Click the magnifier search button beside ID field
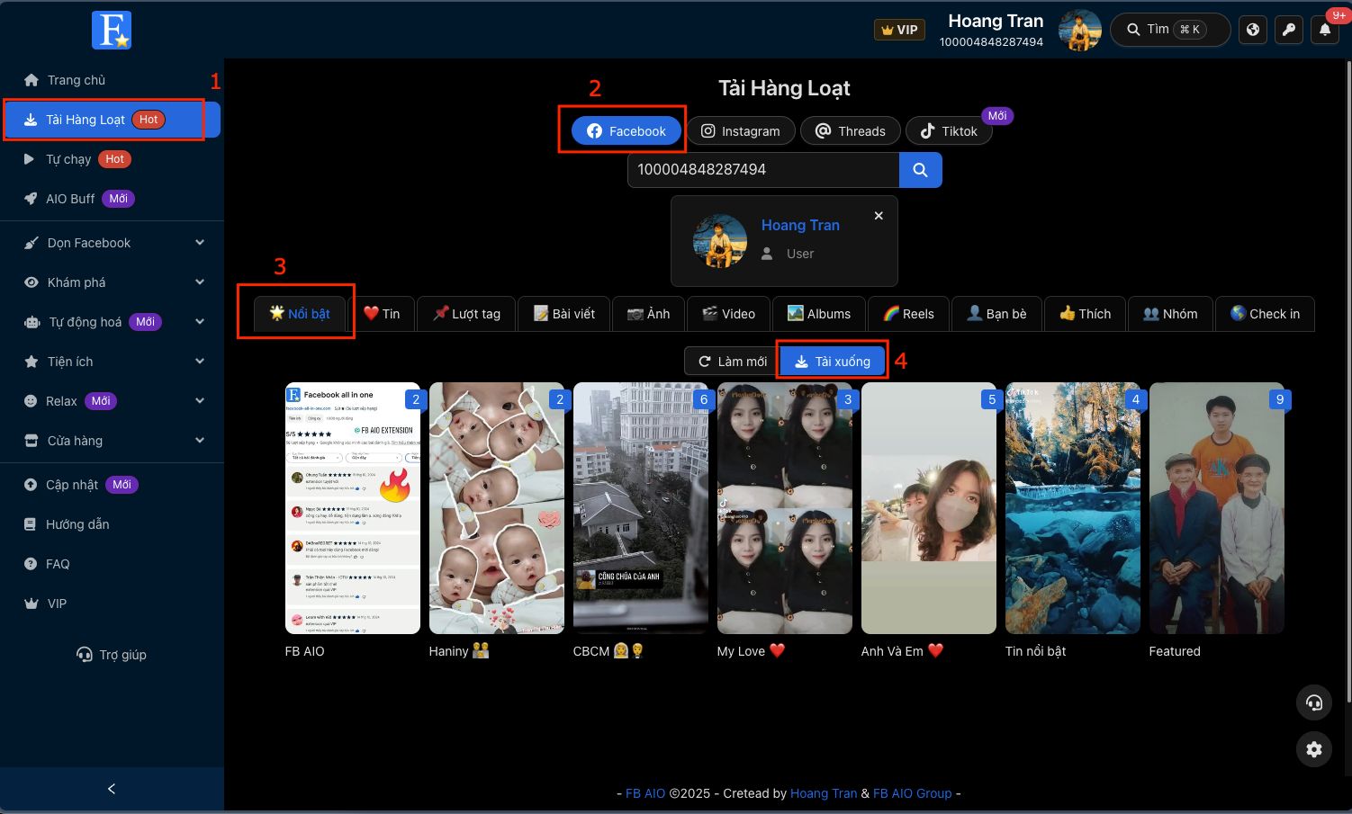Viewport: 1352px width, 814px height. 920,169
